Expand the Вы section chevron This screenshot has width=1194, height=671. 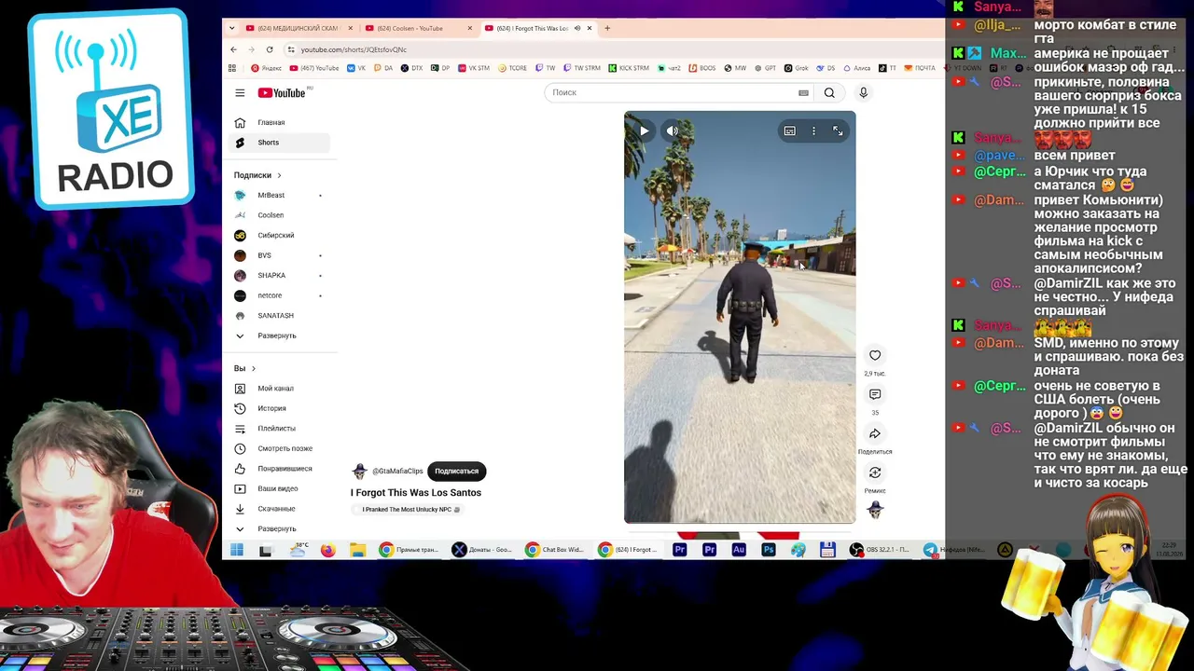coord(253,369)
